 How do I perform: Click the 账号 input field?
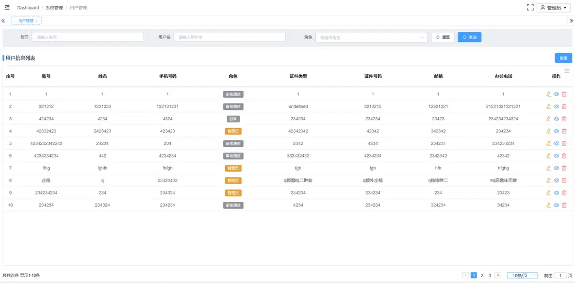(x=87, y=37)
